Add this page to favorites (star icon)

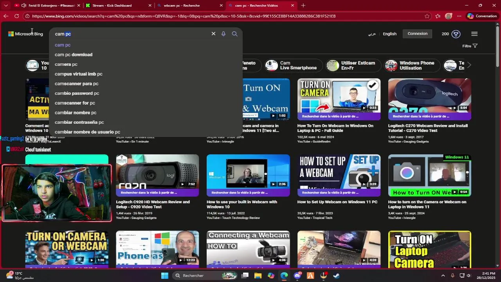(427, 16)
